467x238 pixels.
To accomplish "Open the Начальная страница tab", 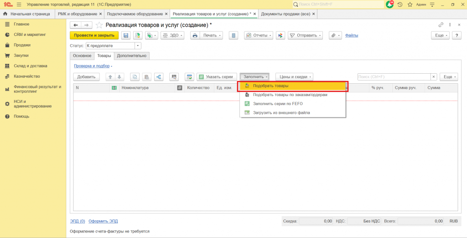I will pyautogui.click(x=27, y=14).
